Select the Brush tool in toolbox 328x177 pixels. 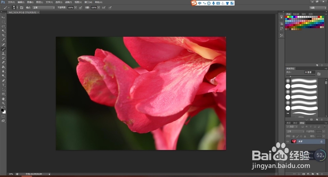click(x=3, y=49)
